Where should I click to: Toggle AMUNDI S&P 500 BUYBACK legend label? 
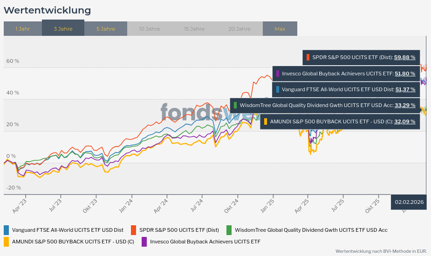[x=73, y=242]
